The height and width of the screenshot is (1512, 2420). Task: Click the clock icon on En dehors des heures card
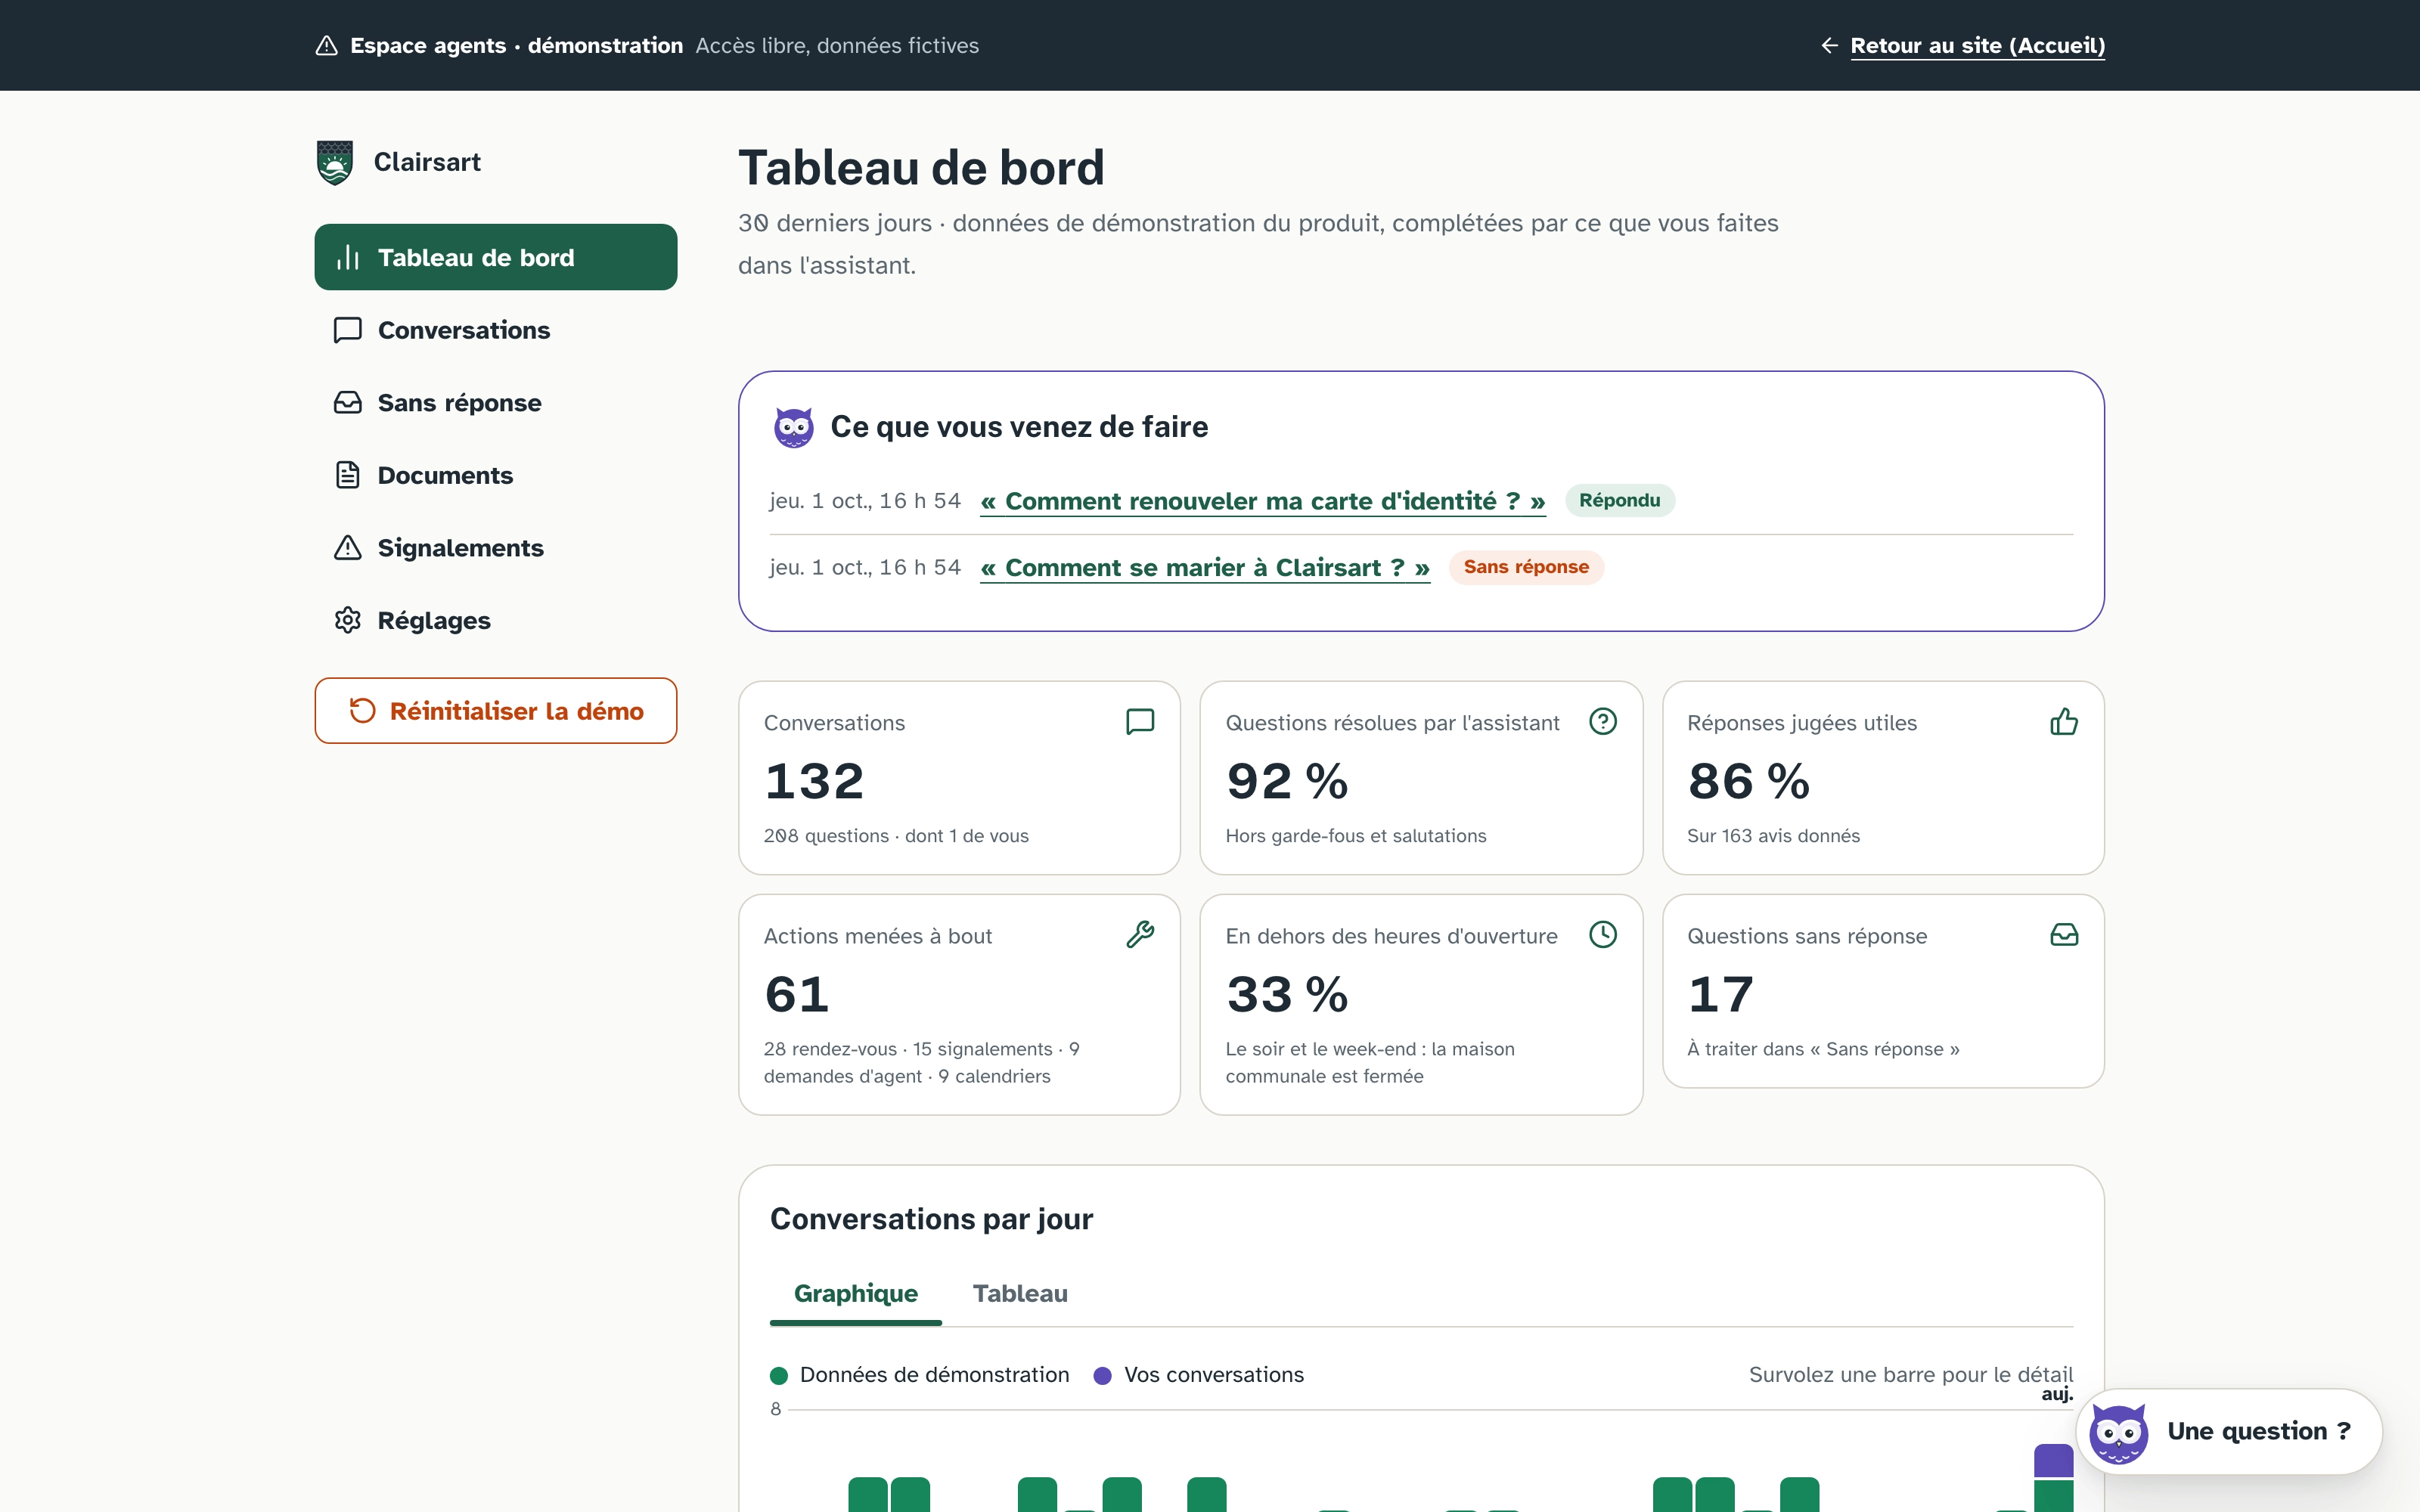[1603, 935]
